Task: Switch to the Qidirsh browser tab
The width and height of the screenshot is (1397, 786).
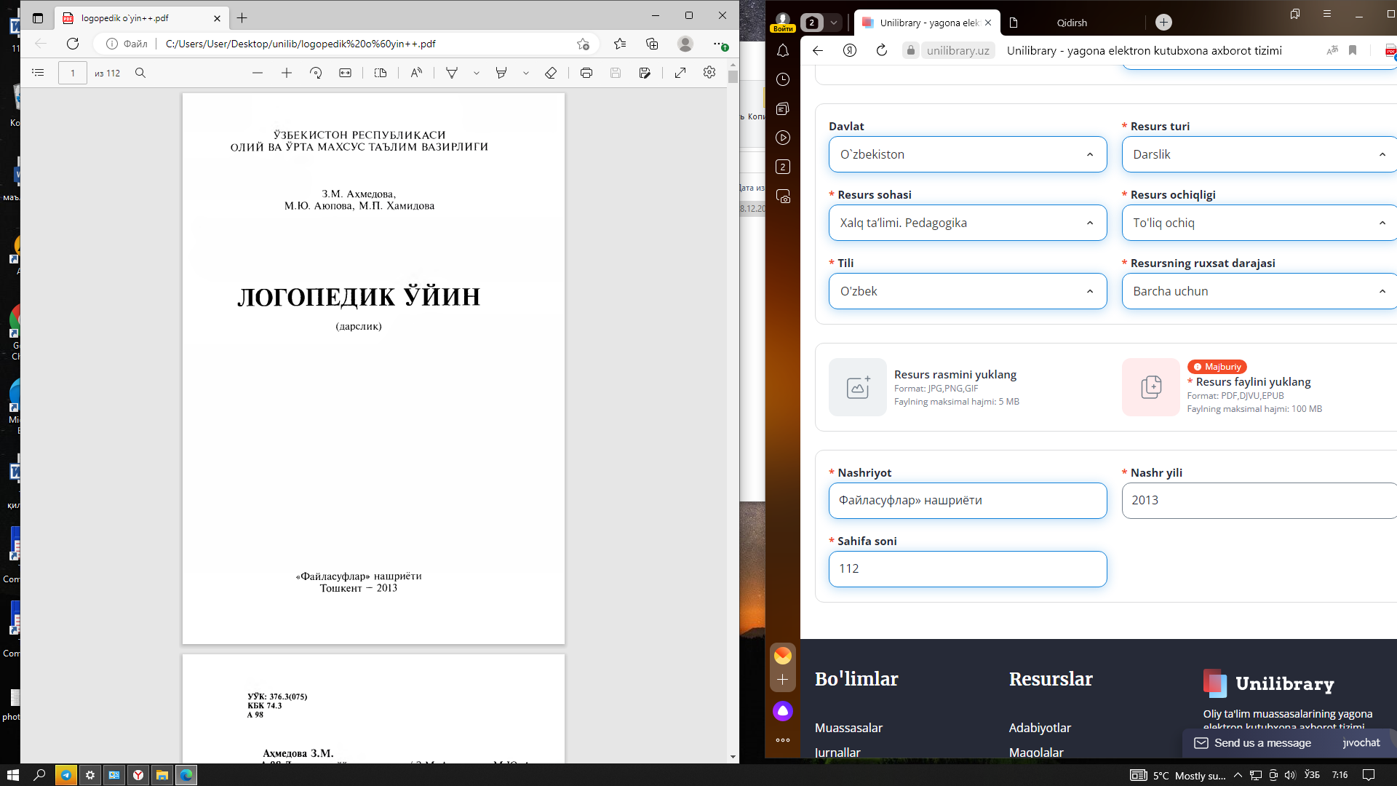Action: click(x=1071, y=23)
